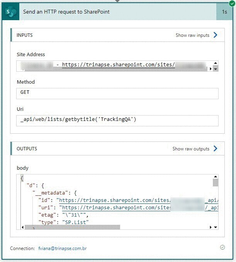Viewport: 236px width, 262px height.
Task: Click Site Address scroll right arrow
Action: pos(211,69)
